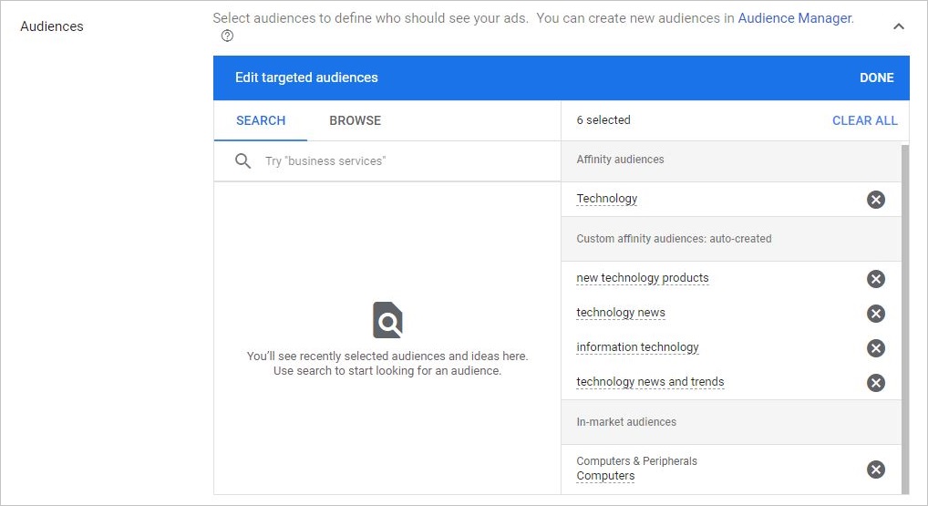Remove "new technology products" audience
928x506 pixels.
coord(875,279)
